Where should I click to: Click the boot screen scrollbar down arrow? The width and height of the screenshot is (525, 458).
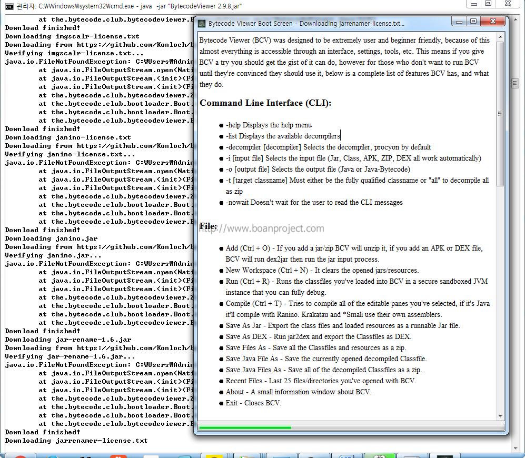(x=500, y=416)
